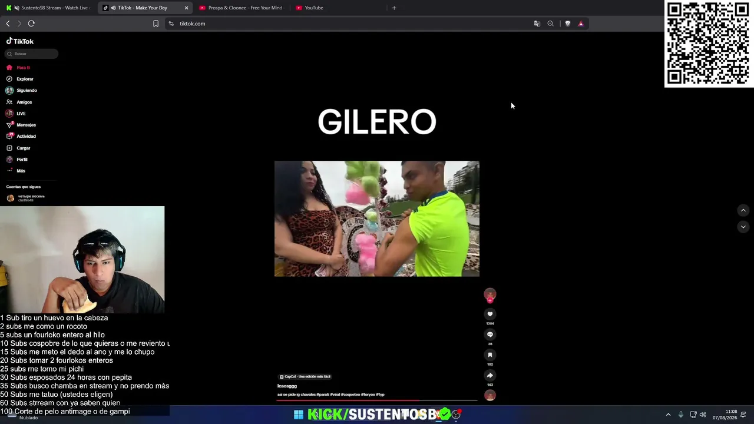Select the Mensajes menu label

[x=26, y=125]
